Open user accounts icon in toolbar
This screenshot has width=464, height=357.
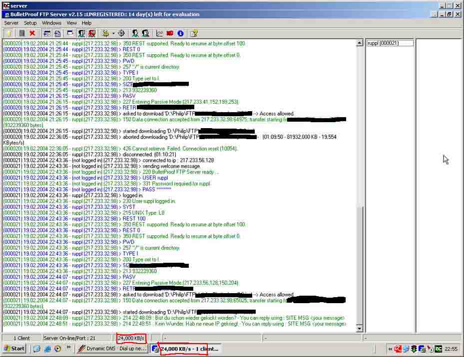point(135,33)
